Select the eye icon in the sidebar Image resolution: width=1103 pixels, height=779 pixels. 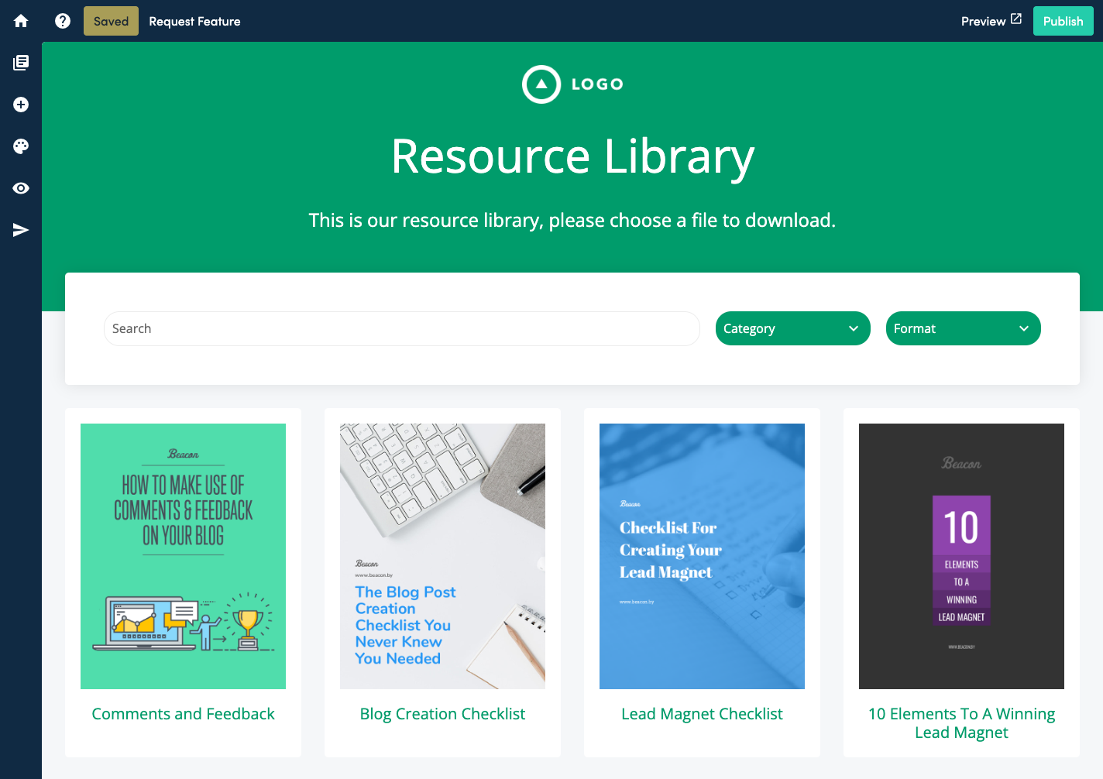(20, 187)
